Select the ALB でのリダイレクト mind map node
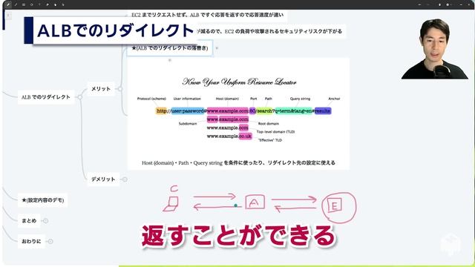This screenshot has width=475, height=267. [46, 97]
